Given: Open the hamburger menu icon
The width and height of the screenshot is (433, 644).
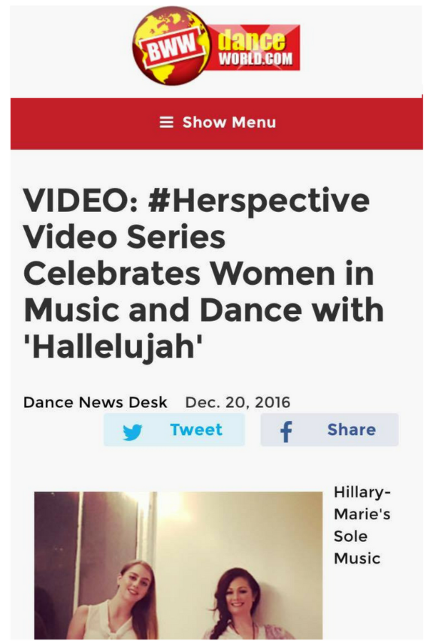Looking at the screenshot, I should pyautogui.click(x=166, y=122).
